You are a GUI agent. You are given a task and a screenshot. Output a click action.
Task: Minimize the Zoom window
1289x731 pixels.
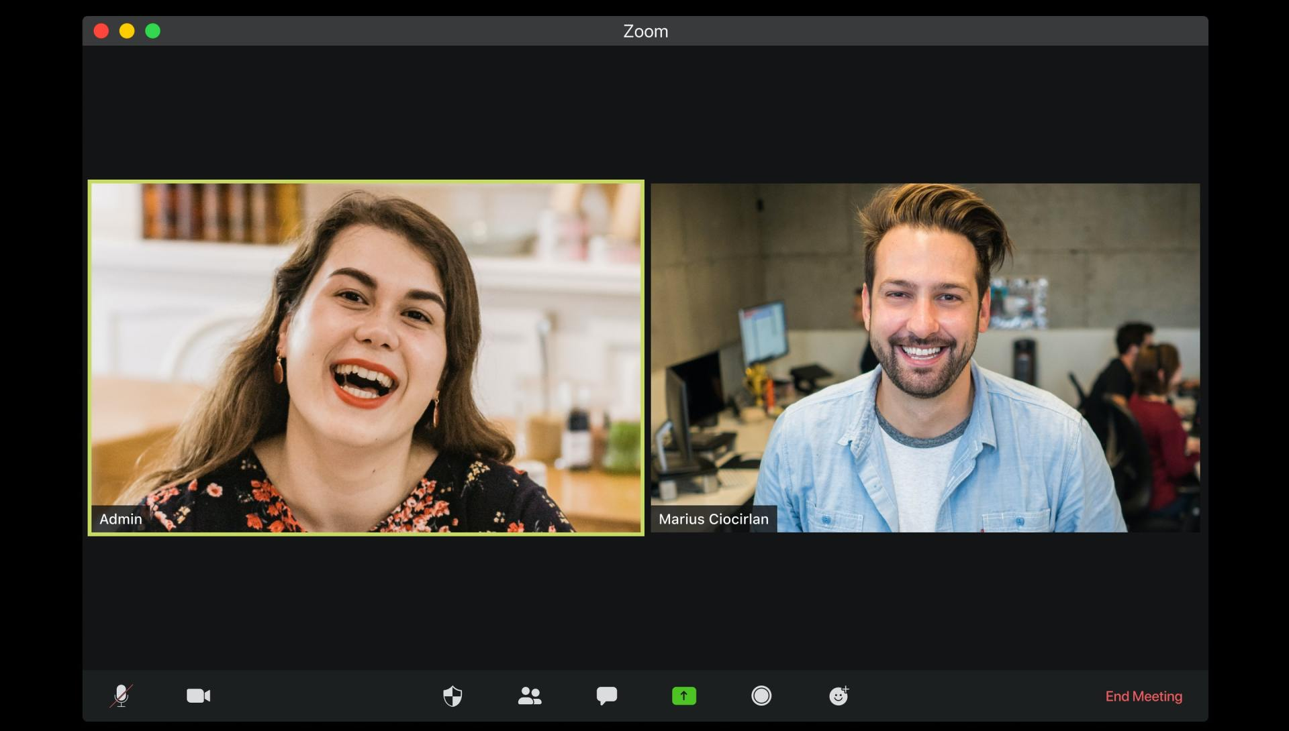click(x=127, y=31)
